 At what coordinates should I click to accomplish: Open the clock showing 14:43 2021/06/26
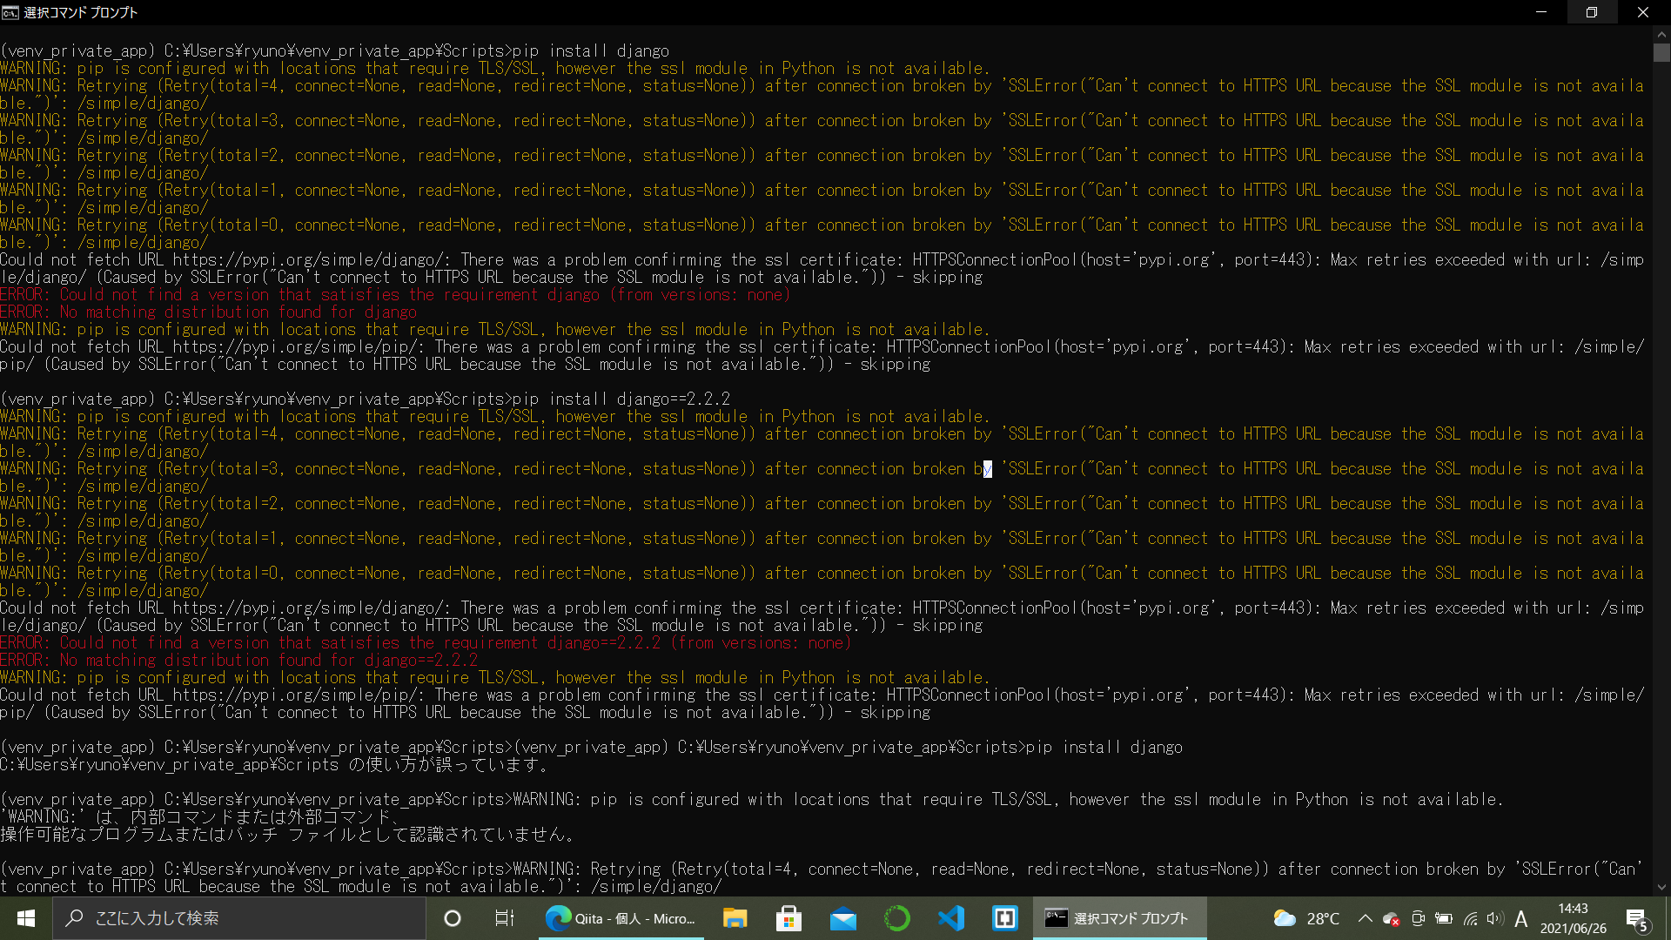pos(1573,918)
